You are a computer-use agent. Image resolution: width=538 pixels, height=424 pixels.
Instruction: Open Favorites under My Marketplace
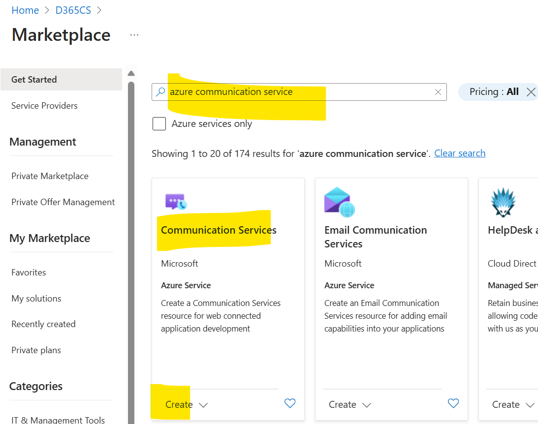click(29, 273)
